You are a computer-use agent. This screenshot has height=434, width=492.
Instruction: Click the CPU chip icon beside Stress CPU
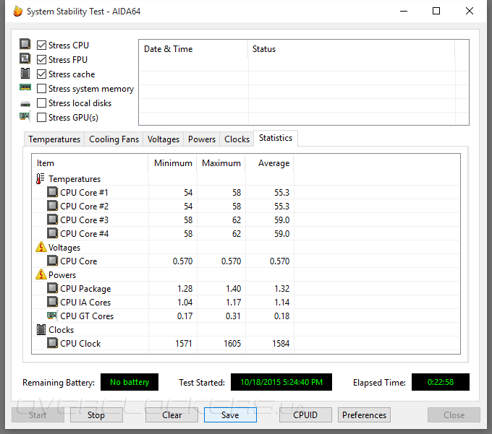25,44
